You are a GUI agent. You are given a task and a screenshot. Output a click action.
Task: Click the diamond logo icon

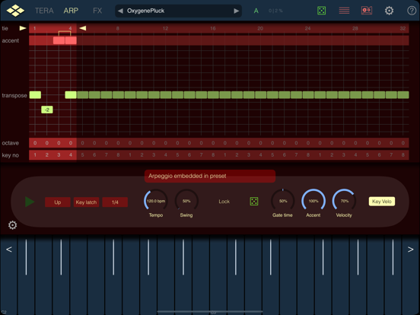[15, 11]
